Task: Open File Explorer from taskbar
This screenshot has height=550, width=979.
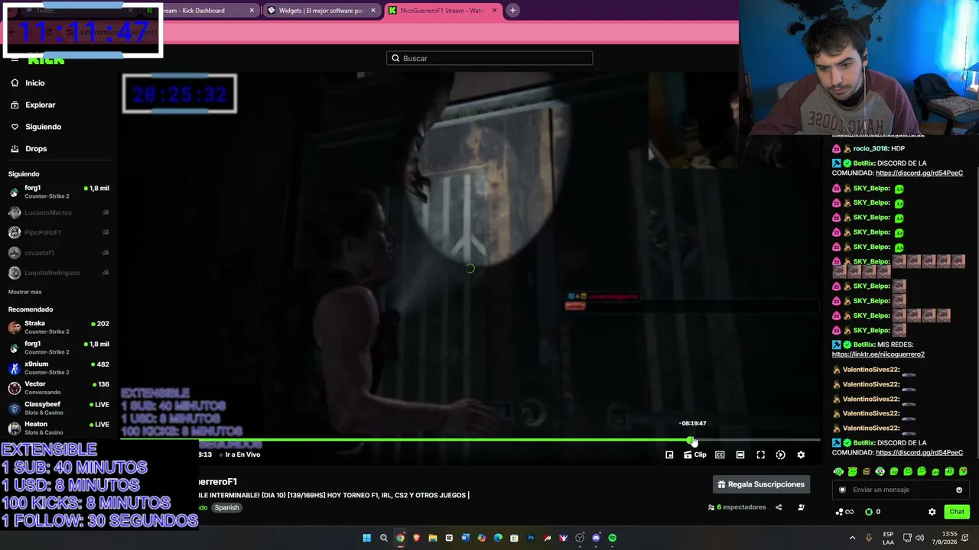Action: 433,538
